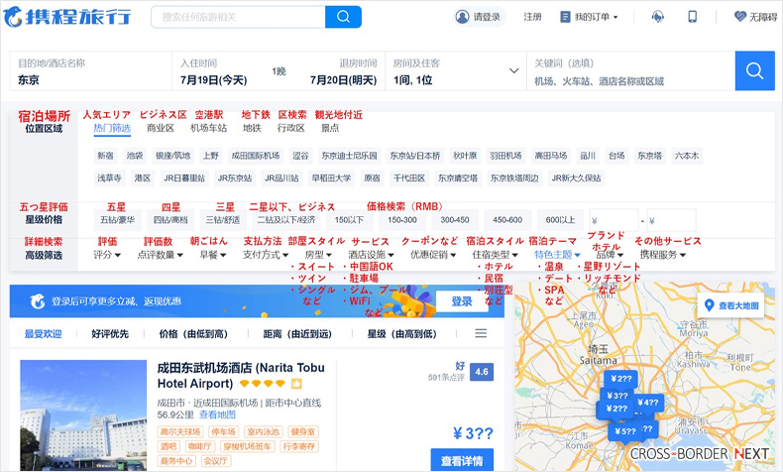Click the 查看详情 button
This screenshot has width=783, height=472.
pyautogui.click(x=462, y=460)
